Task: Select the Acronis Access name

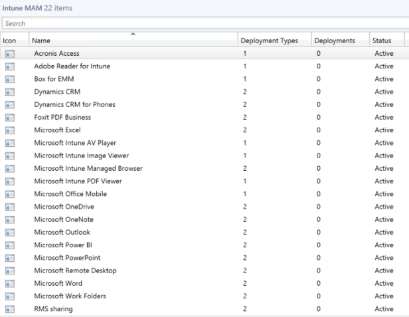Action: 56,53
